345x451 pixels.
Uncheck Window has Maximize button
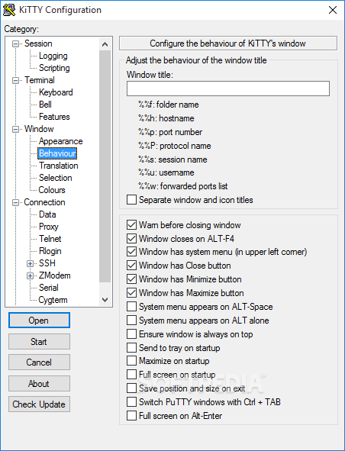pos(185,293)
